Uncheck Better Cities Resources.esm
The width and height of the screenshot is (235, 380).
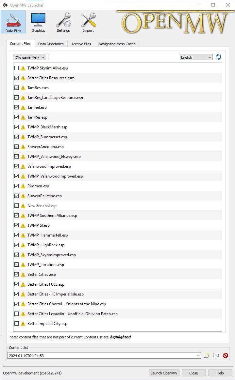16,78
